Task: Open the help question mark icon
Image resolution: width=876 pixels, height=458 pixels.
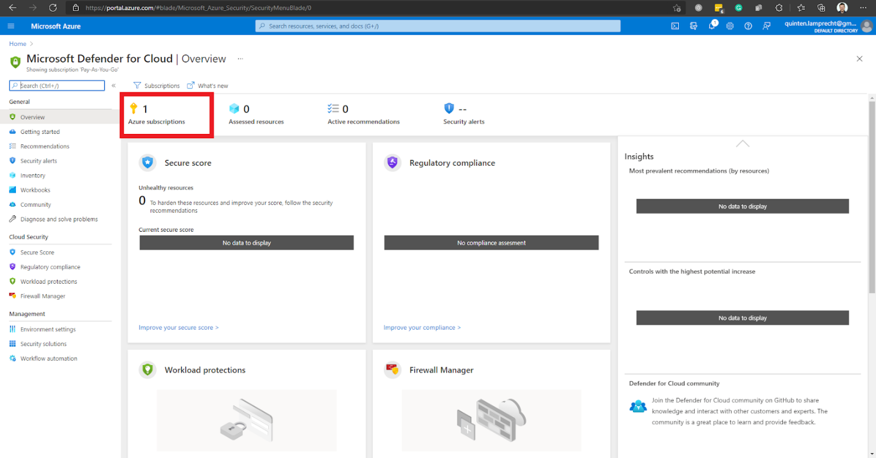Action: tap(748, 26)
